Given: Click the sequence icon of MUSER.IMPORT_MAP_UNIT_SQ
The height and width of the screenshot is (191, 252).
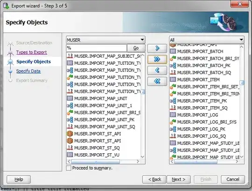Looking at the screenshot, I should point(70,127).
